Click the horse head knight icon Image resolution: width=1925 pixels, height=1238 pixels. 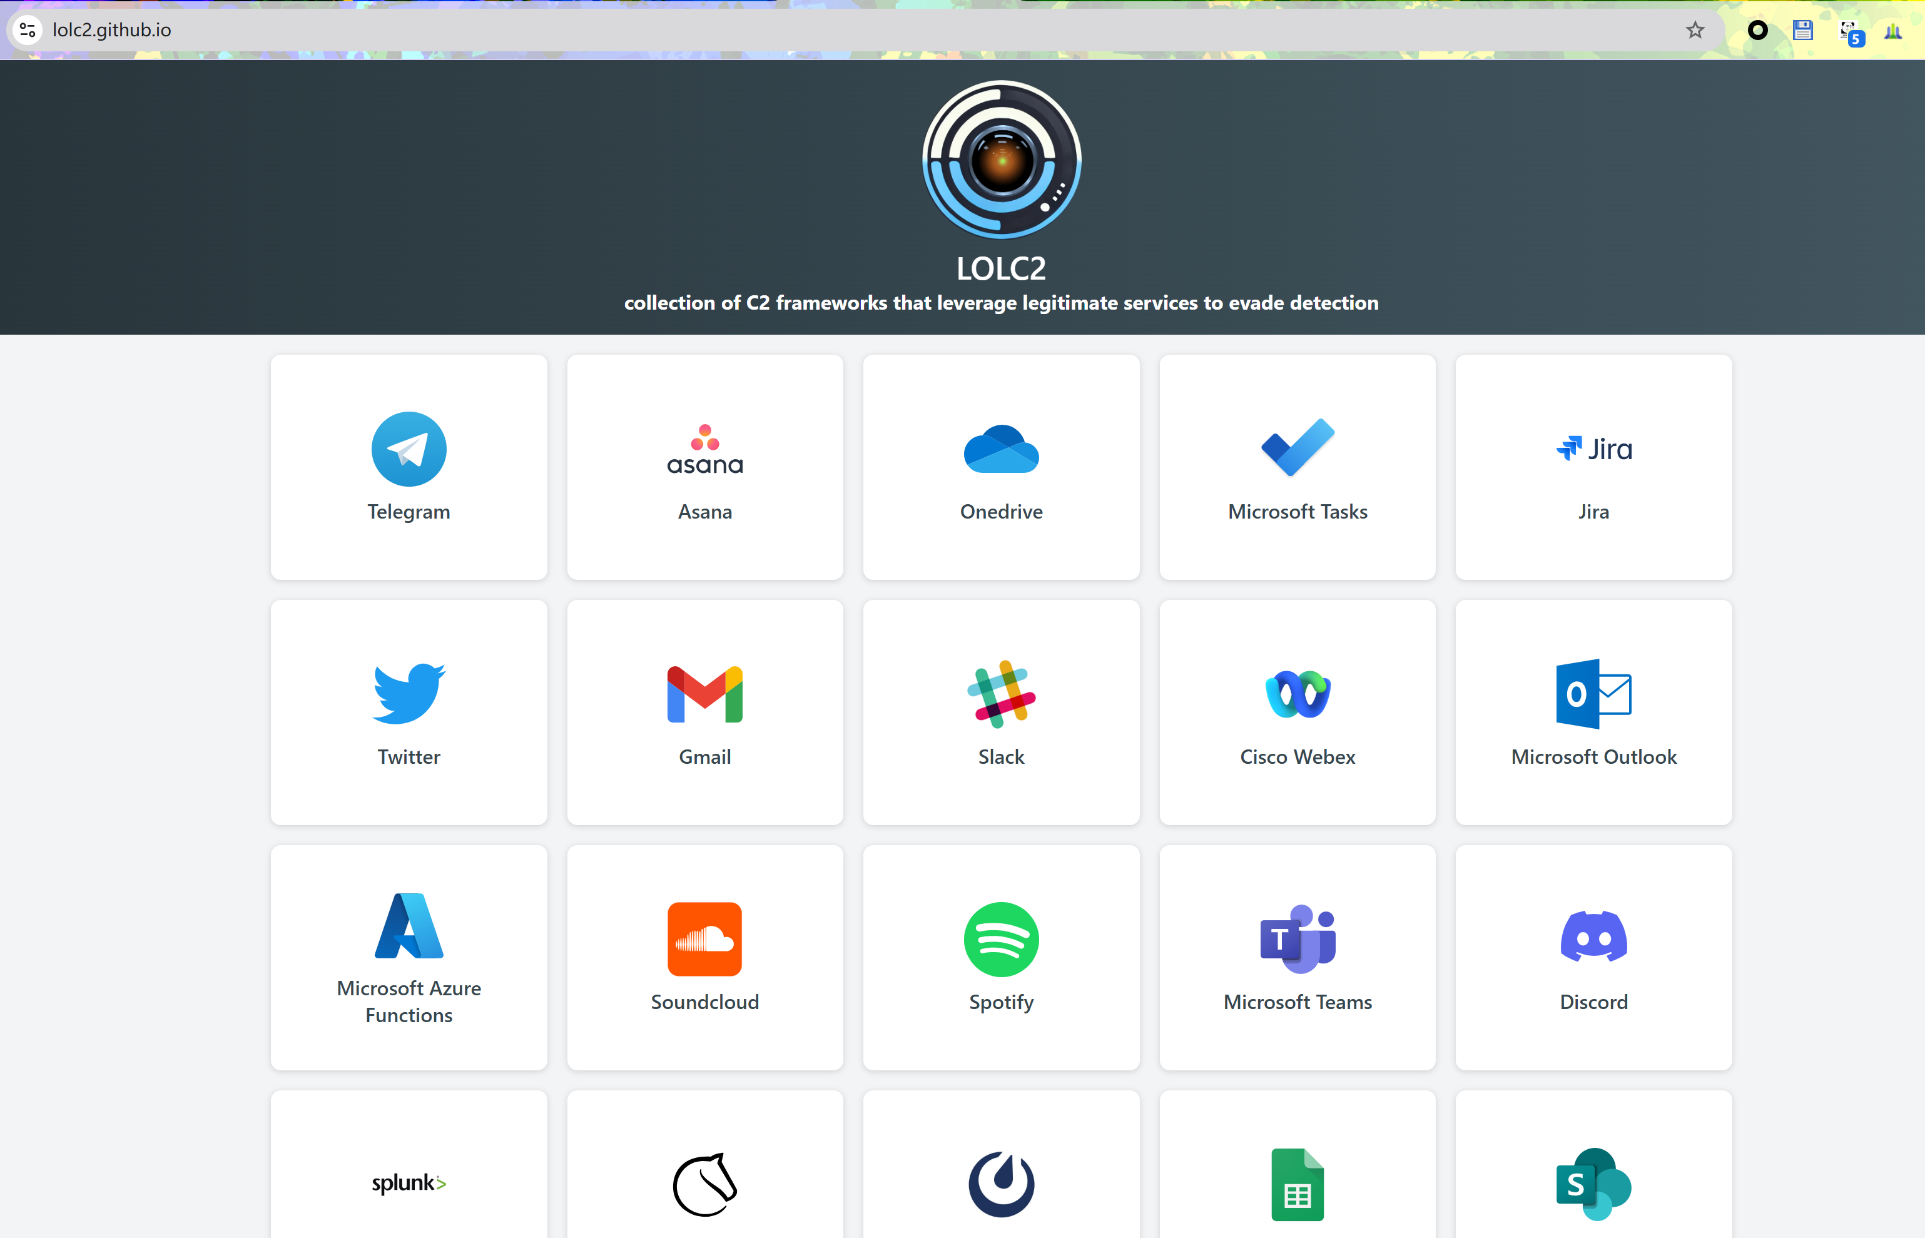pos(705,1184)
